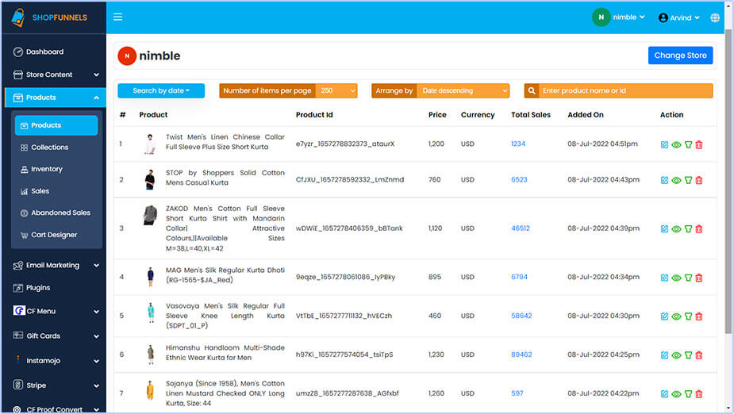The width and height of the screenshot is (734, 414).
Task: Click the product name or id search field
Action: 626,90
